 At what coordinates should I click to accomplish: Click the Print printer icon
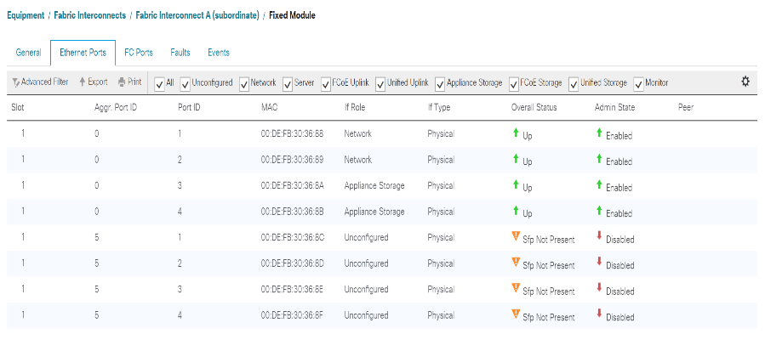point(122,82)
